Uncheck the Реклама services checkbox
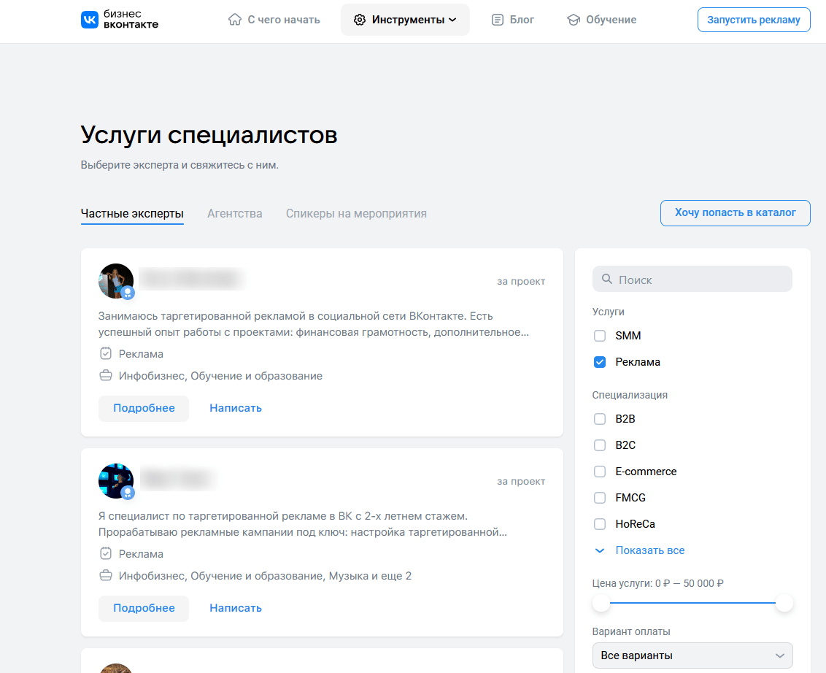Screen dimensions: 826x673 pyautogui.click(x=600, y=362)
